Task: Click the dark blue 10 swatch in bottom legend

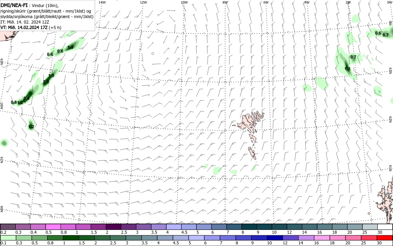Action: tap(275, 237)
